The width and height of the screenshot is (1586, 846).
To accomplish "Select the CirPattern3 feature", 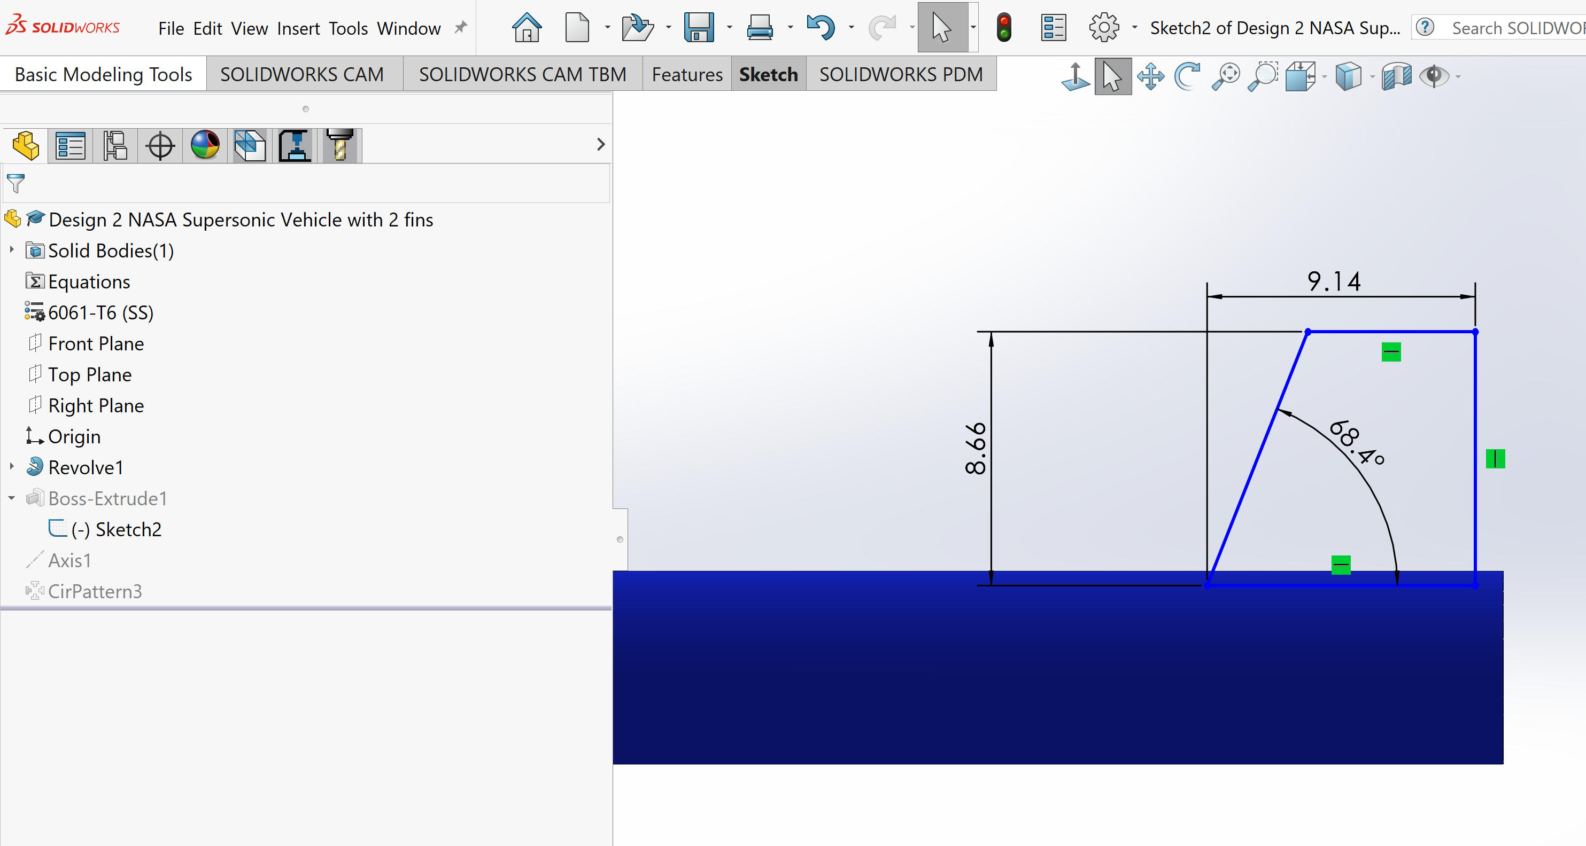I will 95,591.
